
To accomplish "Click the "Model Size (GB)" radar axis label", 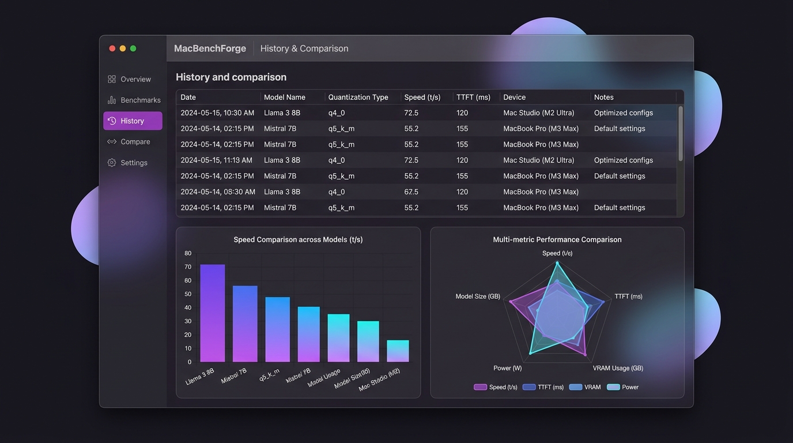I will click(x=478, y=296).
